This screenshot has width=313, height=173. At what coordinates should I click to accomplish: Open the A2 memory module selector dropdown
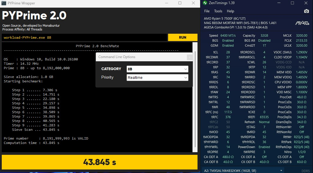click(243, 171)
